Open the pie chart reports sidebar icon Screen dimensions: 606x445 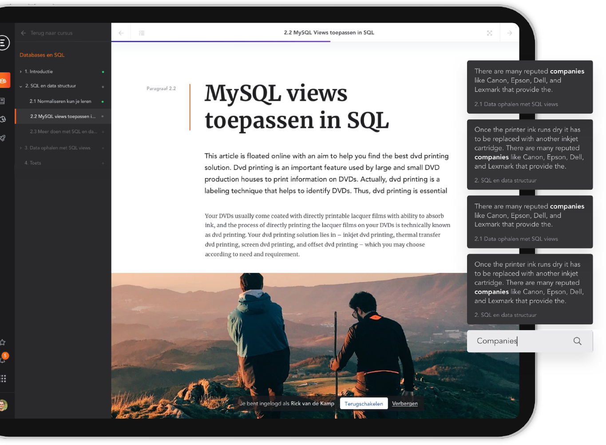[3, 119]
